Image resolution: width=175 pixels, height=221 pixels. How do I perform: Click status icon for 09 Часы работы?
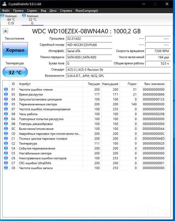click(x=6, y=114)
